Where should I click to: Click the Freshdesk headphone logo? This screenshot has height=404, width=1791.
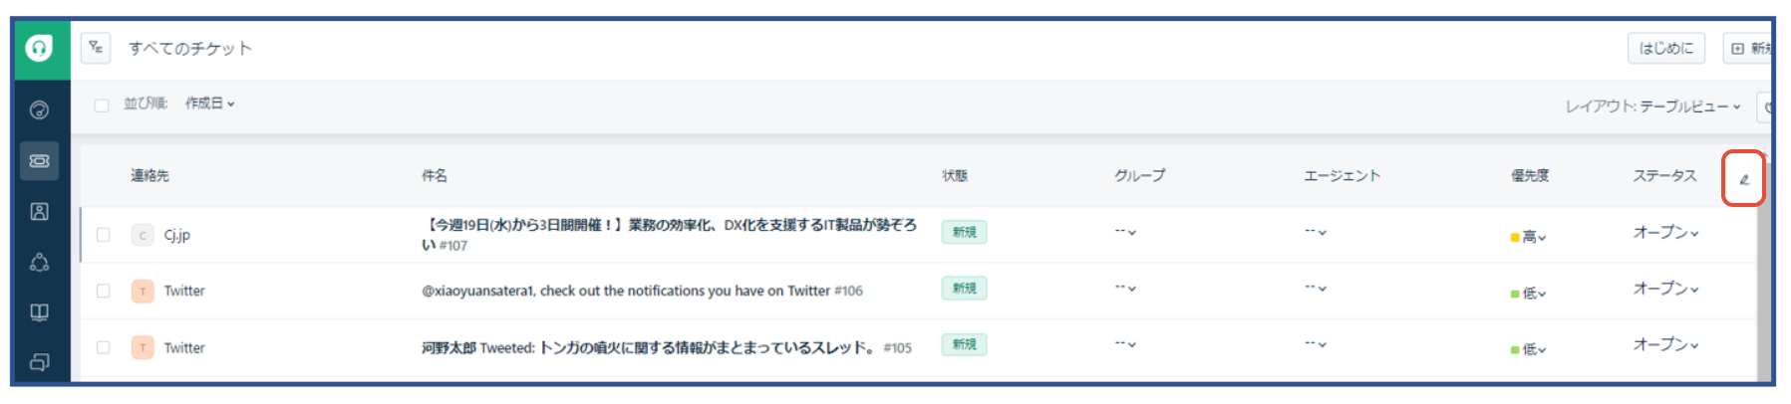tap(39, 48)
